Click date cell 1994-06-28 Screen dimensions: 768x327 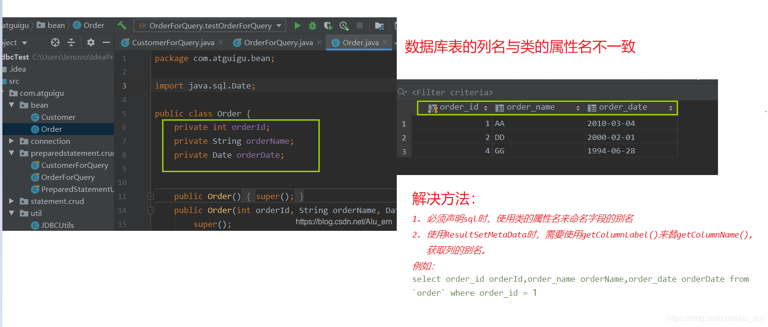(611, 151)
